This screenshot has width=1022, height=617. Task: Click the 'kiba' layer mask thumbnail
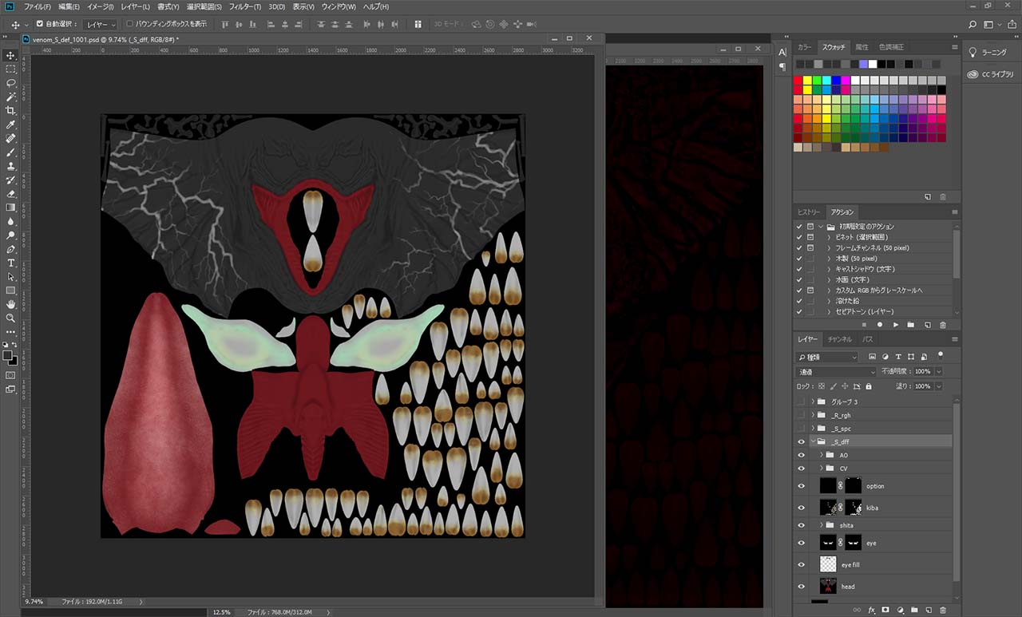pyautogui.click(x=854, y=507)
